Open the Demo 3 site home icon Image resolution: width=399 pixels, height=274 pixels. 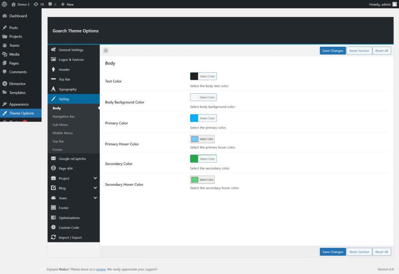pos(14,4)
